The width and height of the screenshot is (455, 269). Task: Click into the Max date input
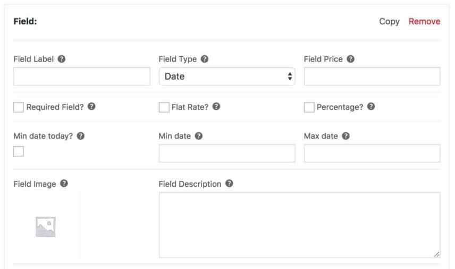[x=372, y=153]
